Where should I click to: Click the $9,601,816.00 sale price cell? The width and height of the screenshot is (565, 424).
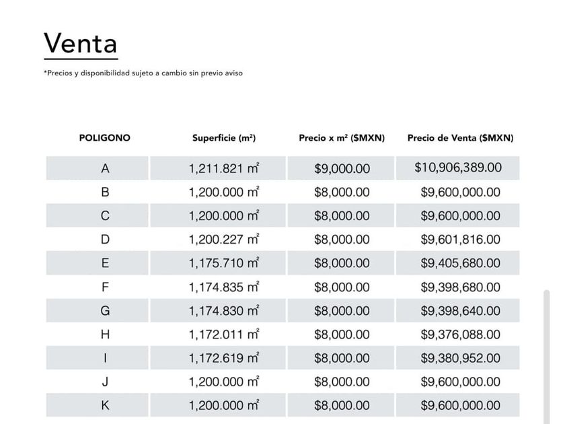(x=460, y=240)
